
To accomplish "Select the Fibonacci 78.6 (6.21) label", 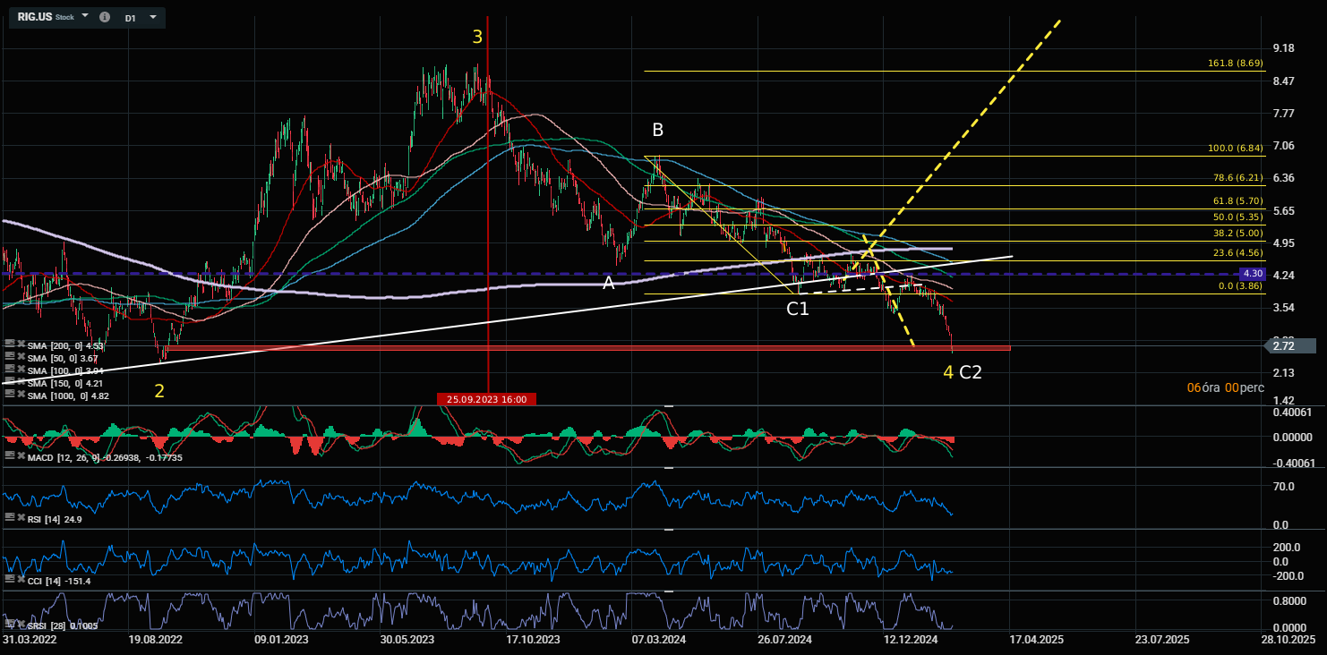I will click(1237, 178).
